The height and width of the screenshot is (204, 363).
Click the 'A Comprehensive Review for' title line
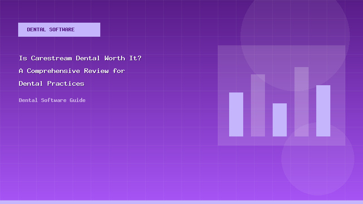pos(72,71)
